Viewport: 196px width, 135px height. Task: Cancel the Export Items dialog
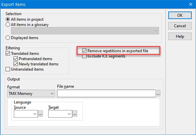(x=180, y=26)
